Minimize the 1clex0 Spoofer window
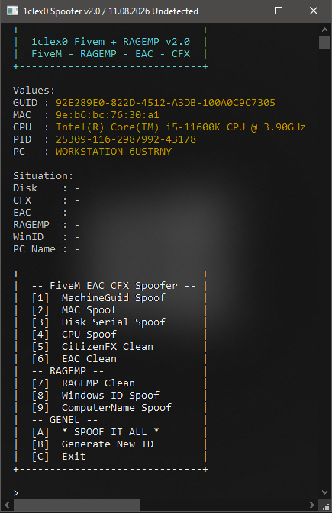The image size is (332, 513). (x=244, y=11)
